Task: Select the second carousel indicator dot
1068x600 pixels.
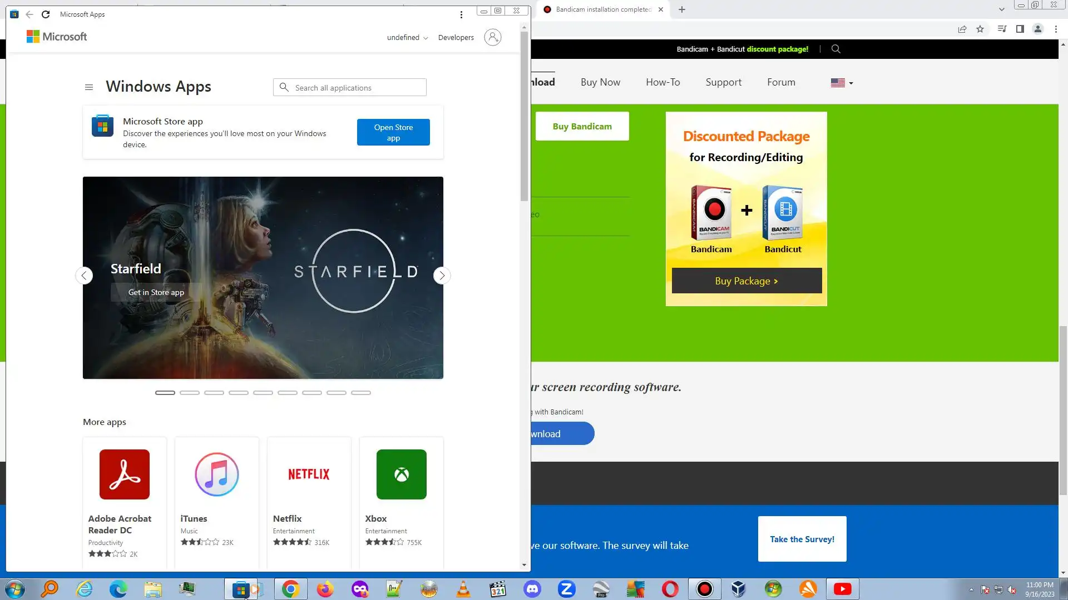Action: (190, 393)
